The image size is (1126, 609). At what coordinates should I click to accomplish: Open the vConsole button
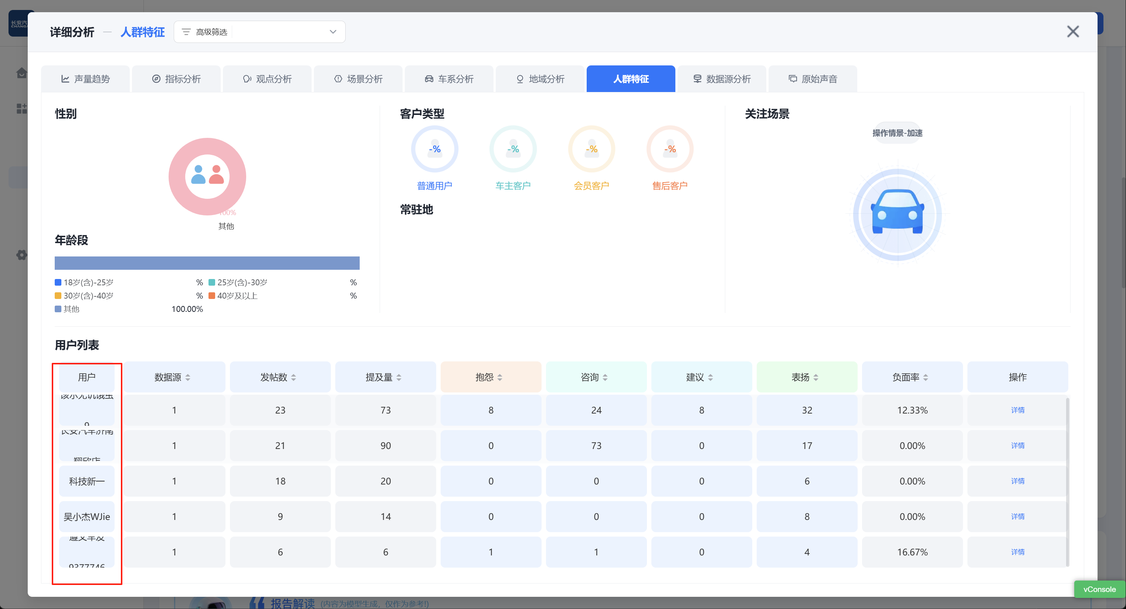[1099, 589]
